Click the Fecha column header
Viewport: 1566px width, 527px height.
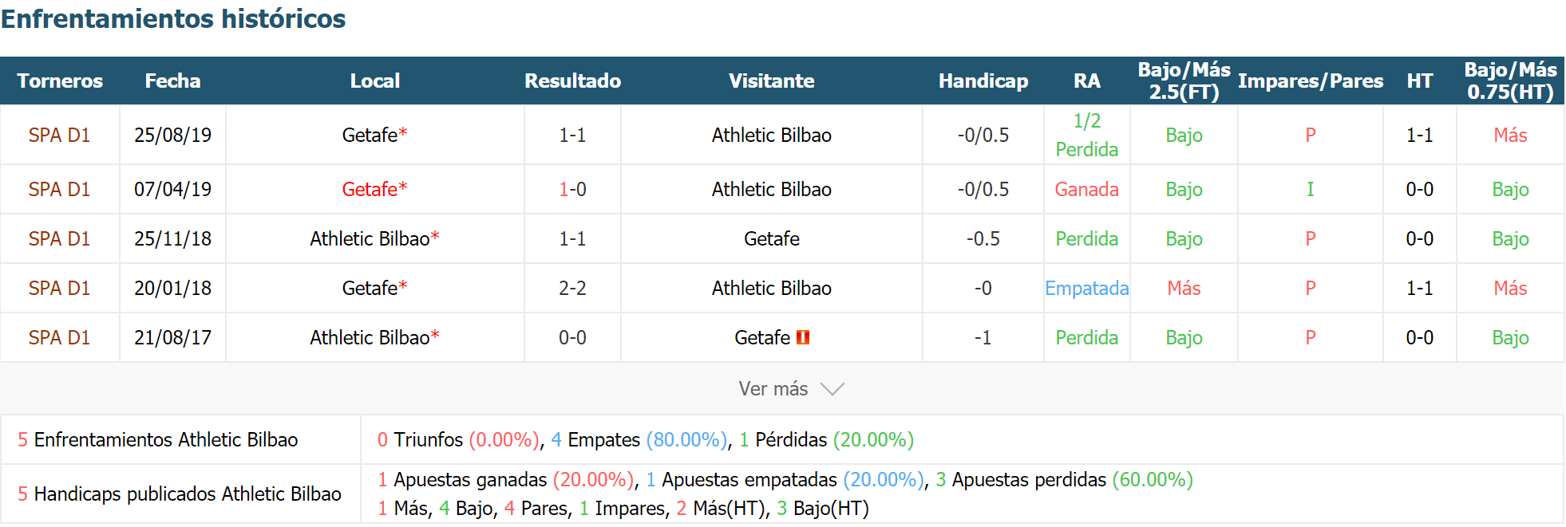172,81
